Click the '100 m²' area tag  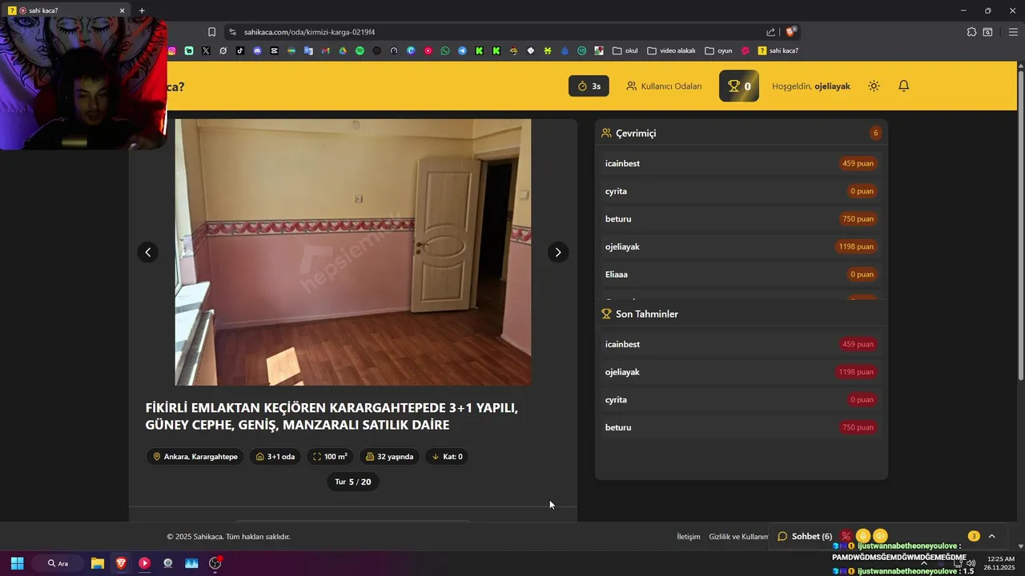330,457
